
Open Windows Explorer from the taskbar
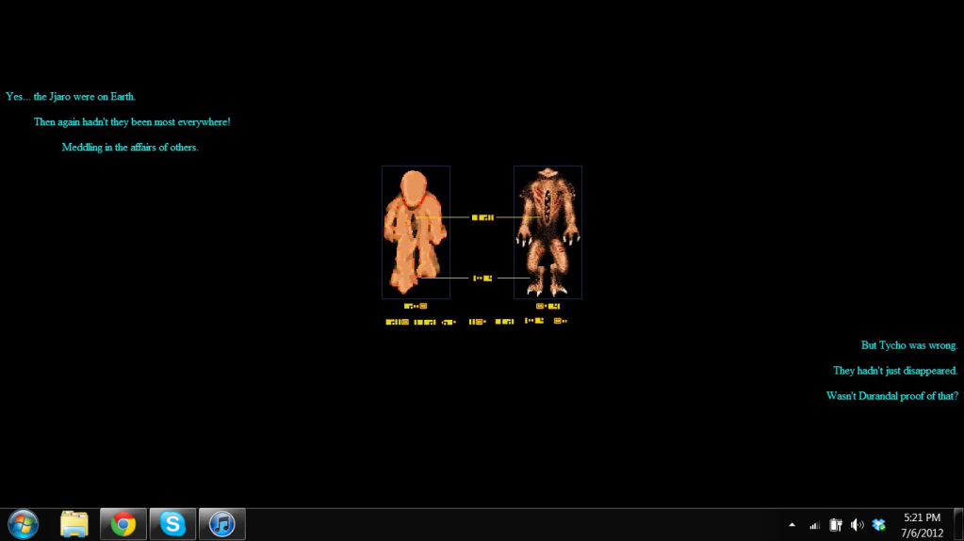point(74,524)
